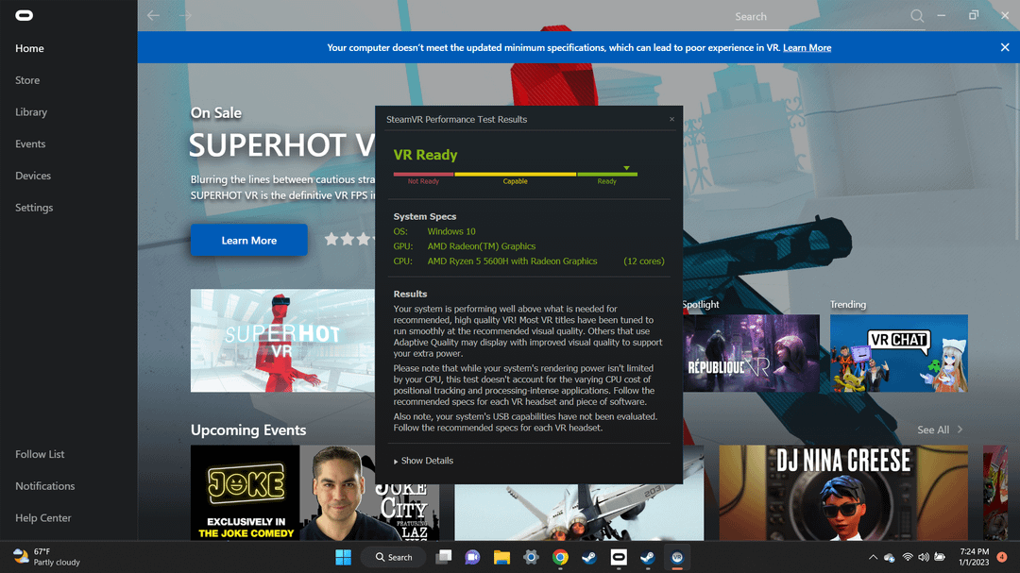Dismiss the minimum specifications warning banner

click(1005, 47)
